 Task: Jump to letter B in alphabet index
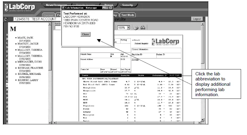(x=7, y=39)
